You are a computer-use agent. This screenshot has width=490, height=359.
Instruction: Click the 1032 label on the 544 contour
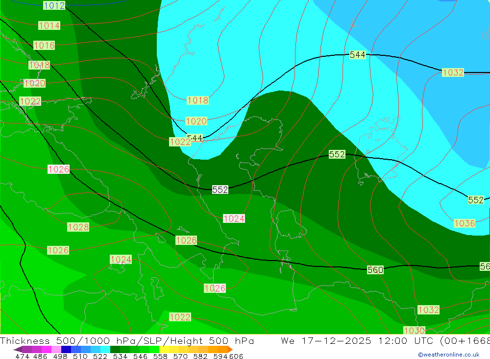point(453,72)
